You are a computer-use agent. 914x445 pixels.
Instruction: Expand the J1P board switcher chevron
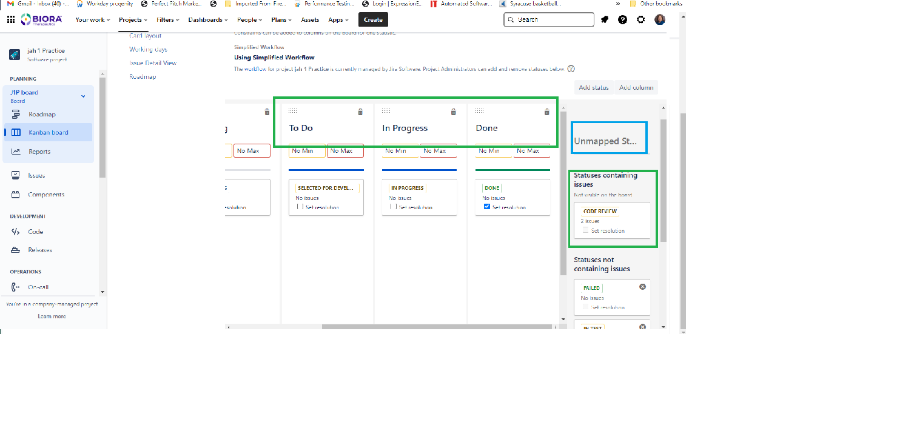[83, 96]
